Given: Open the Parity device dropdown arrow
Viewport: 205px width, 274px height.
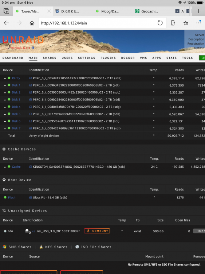Looking at the screenshot, I should click(5, 79).
